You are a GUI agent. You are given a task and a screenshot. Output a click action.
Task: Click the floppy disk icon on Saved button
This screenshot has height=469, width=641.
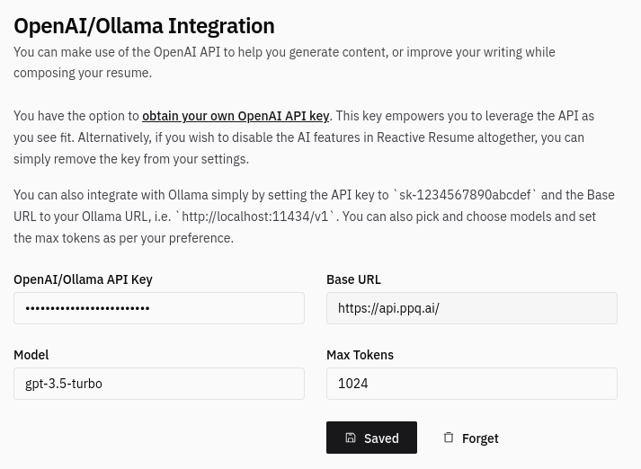(x=351, y=438)
